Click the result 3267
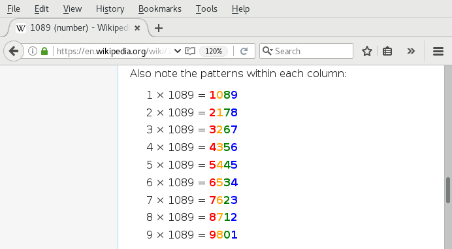 [x=223, y=130]
